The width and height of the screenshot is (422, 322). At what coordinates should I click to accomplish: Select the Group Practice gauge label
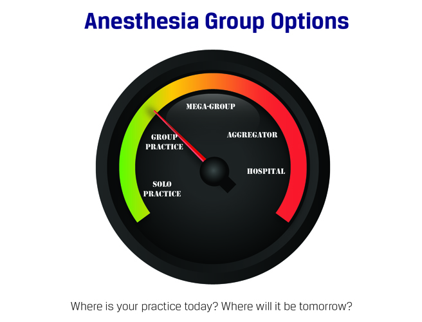coord(167,142)
